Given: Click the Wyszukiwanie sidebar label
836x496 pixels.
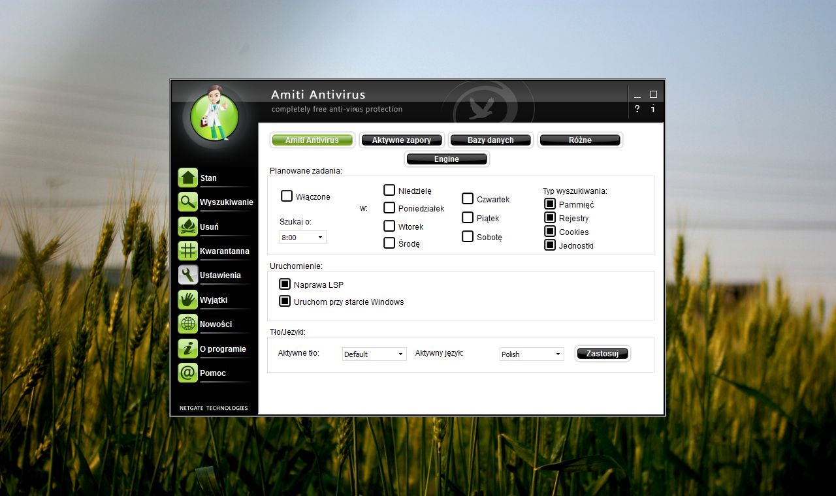Looking at the screenshot, I should point(227,202).
